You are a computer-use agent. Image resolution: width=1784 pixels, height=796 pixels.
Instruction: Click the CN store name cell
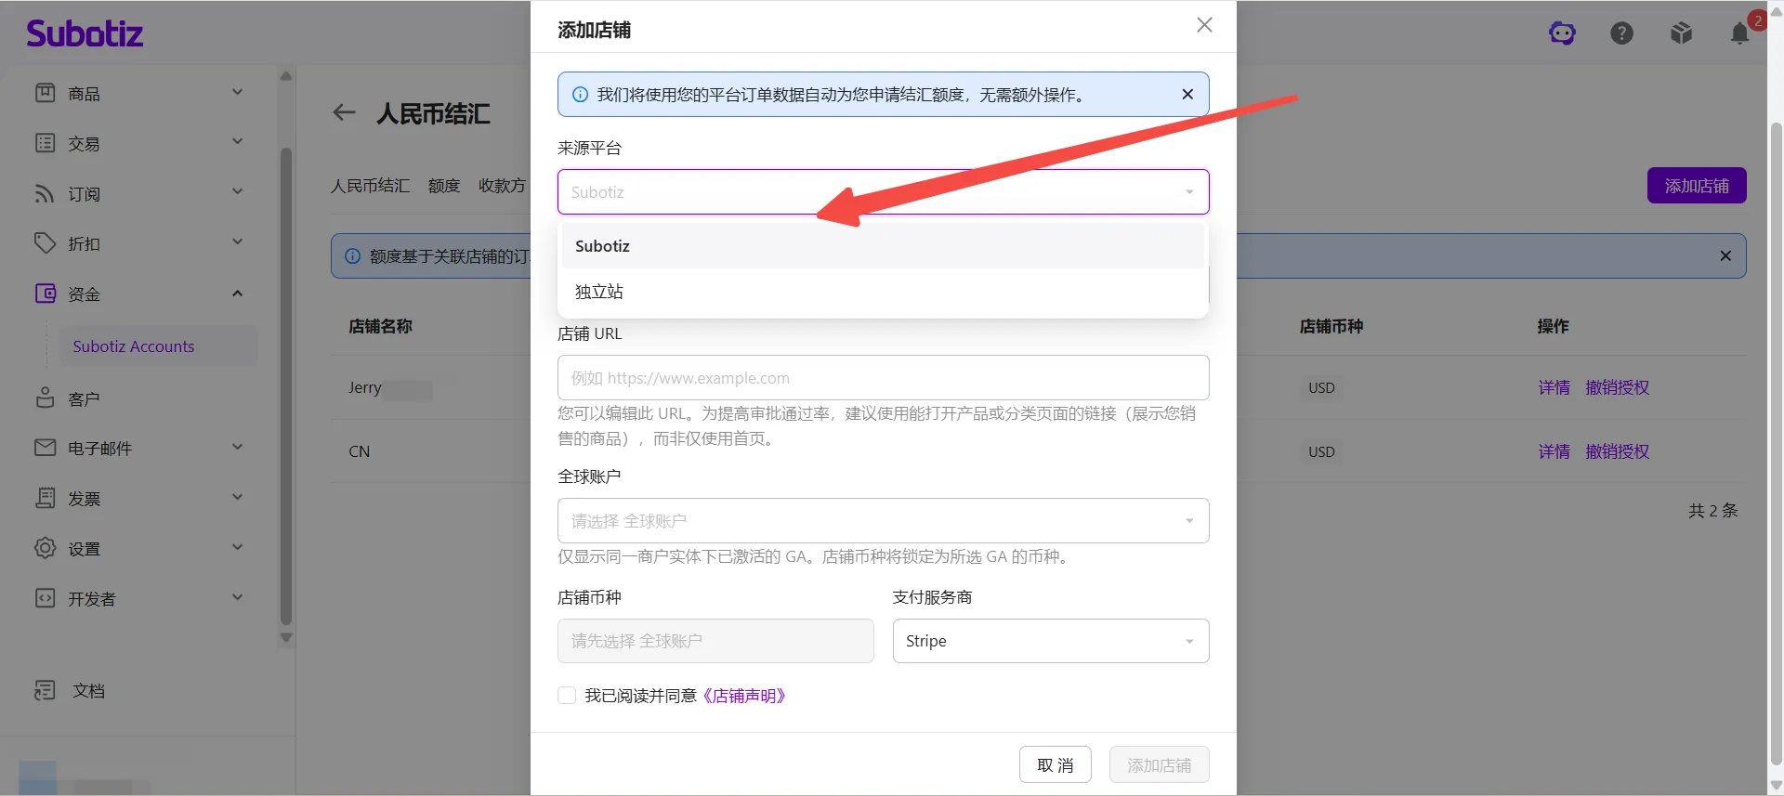click(x=360, y=451)
